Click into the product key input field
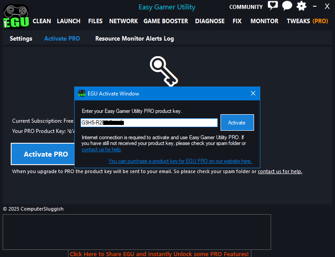The image size is (335, 257). point(149,123)
